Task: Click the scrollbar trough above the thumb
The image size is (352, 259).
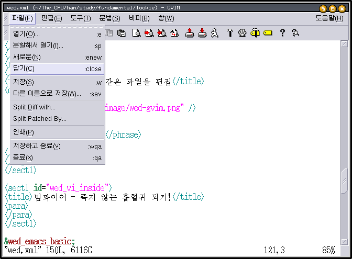Action: (344, 108)
